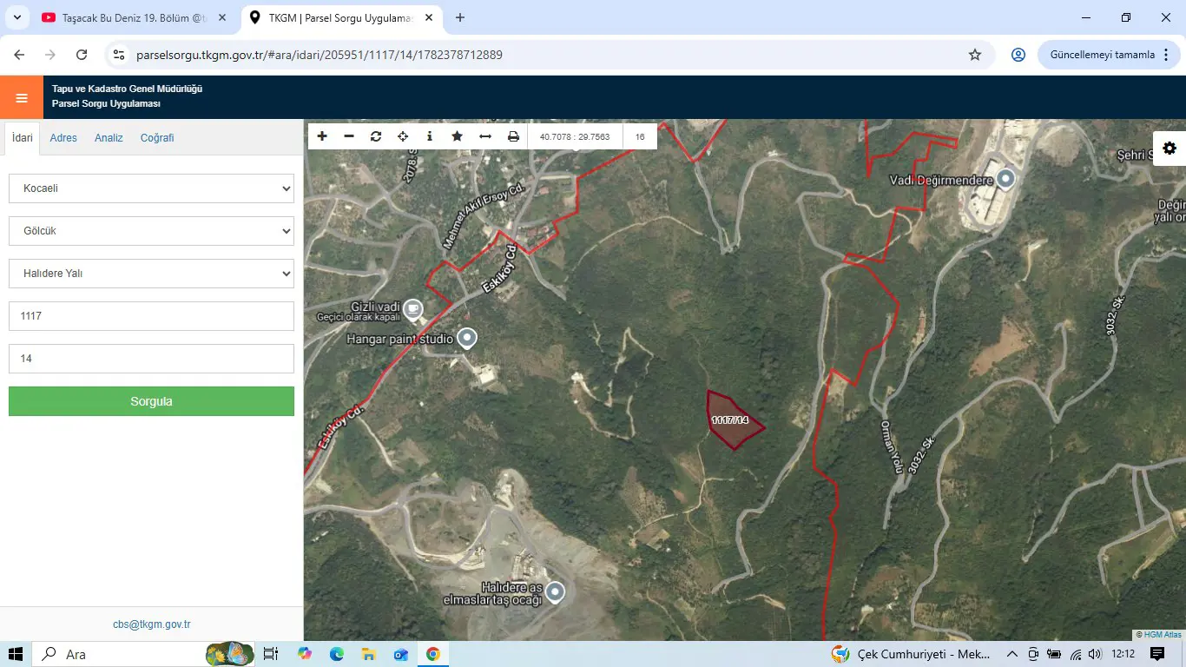Open the notification center icon

click(x=1157, y=654)
